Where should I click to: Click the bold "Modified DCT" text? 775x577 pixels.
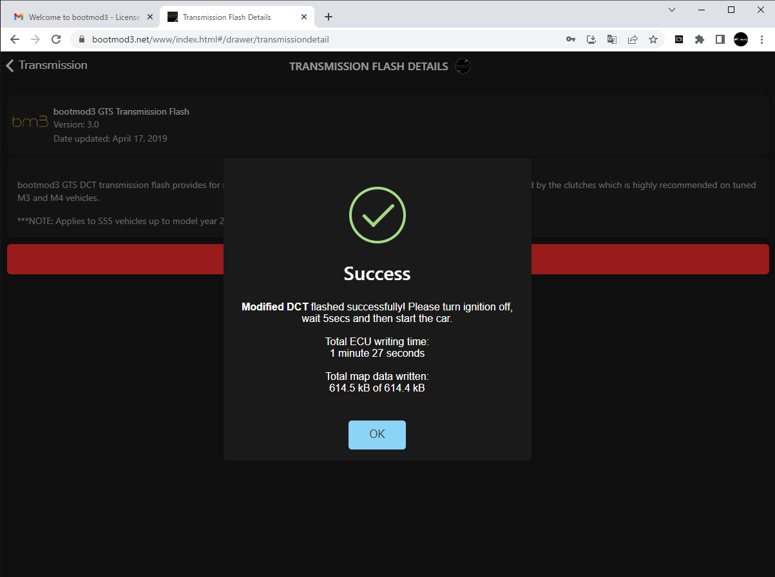coord(275,307)
